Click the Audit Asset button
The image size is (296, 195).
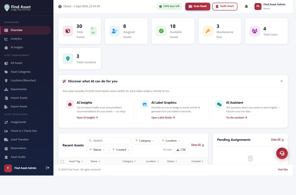(x=225, y=6)
